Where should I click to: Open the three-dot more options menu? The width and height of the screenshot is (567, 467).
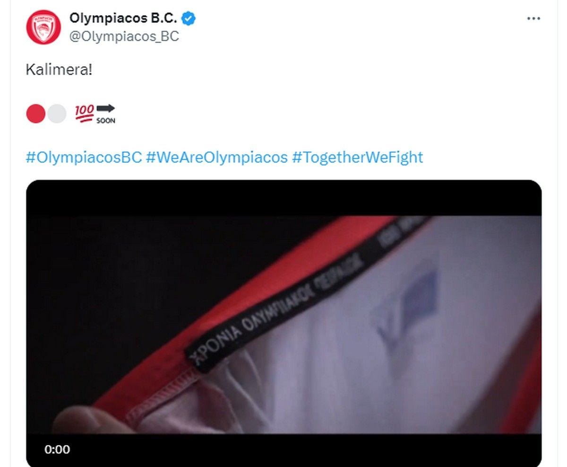(533, 18)
